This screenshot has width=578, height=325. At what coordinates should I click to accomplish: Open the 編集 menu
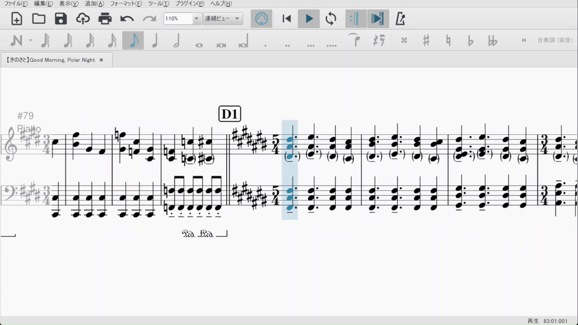tap(43, 4)
